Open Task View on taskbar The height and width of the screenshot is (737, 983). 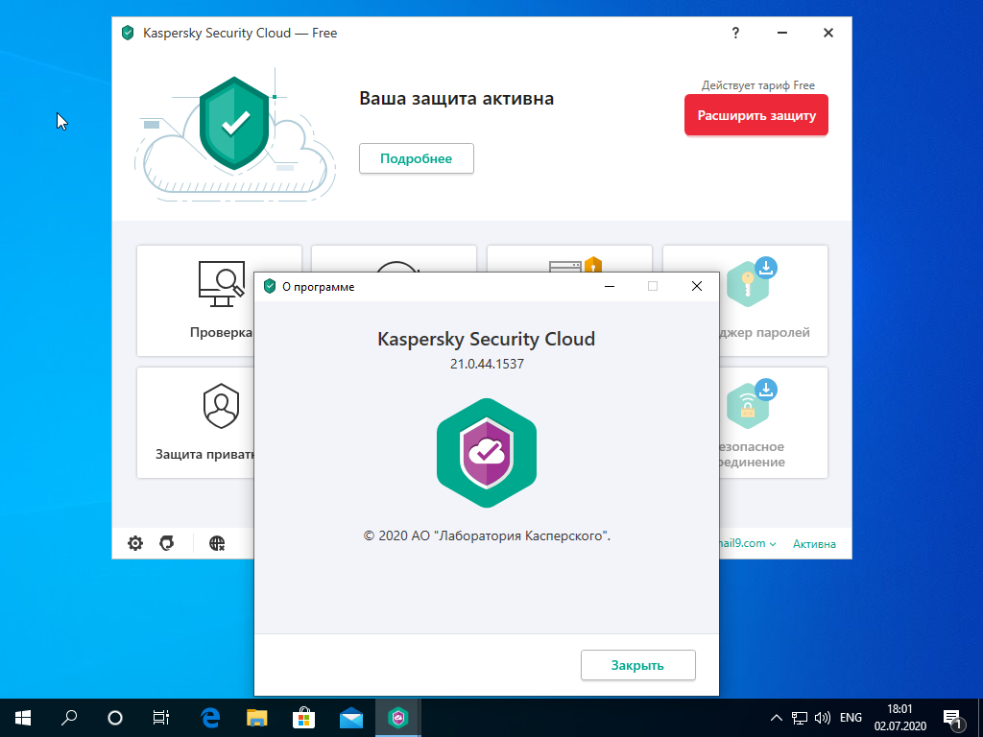161,718
